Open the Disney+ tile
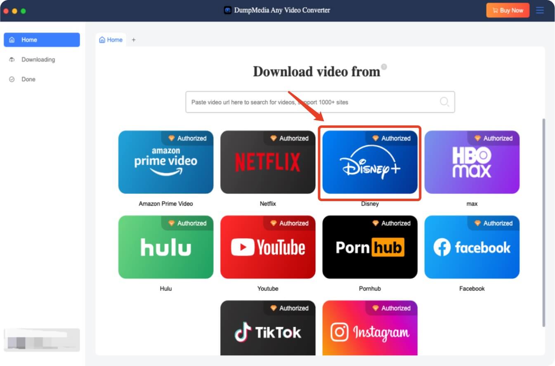 (x=370, y=162)
